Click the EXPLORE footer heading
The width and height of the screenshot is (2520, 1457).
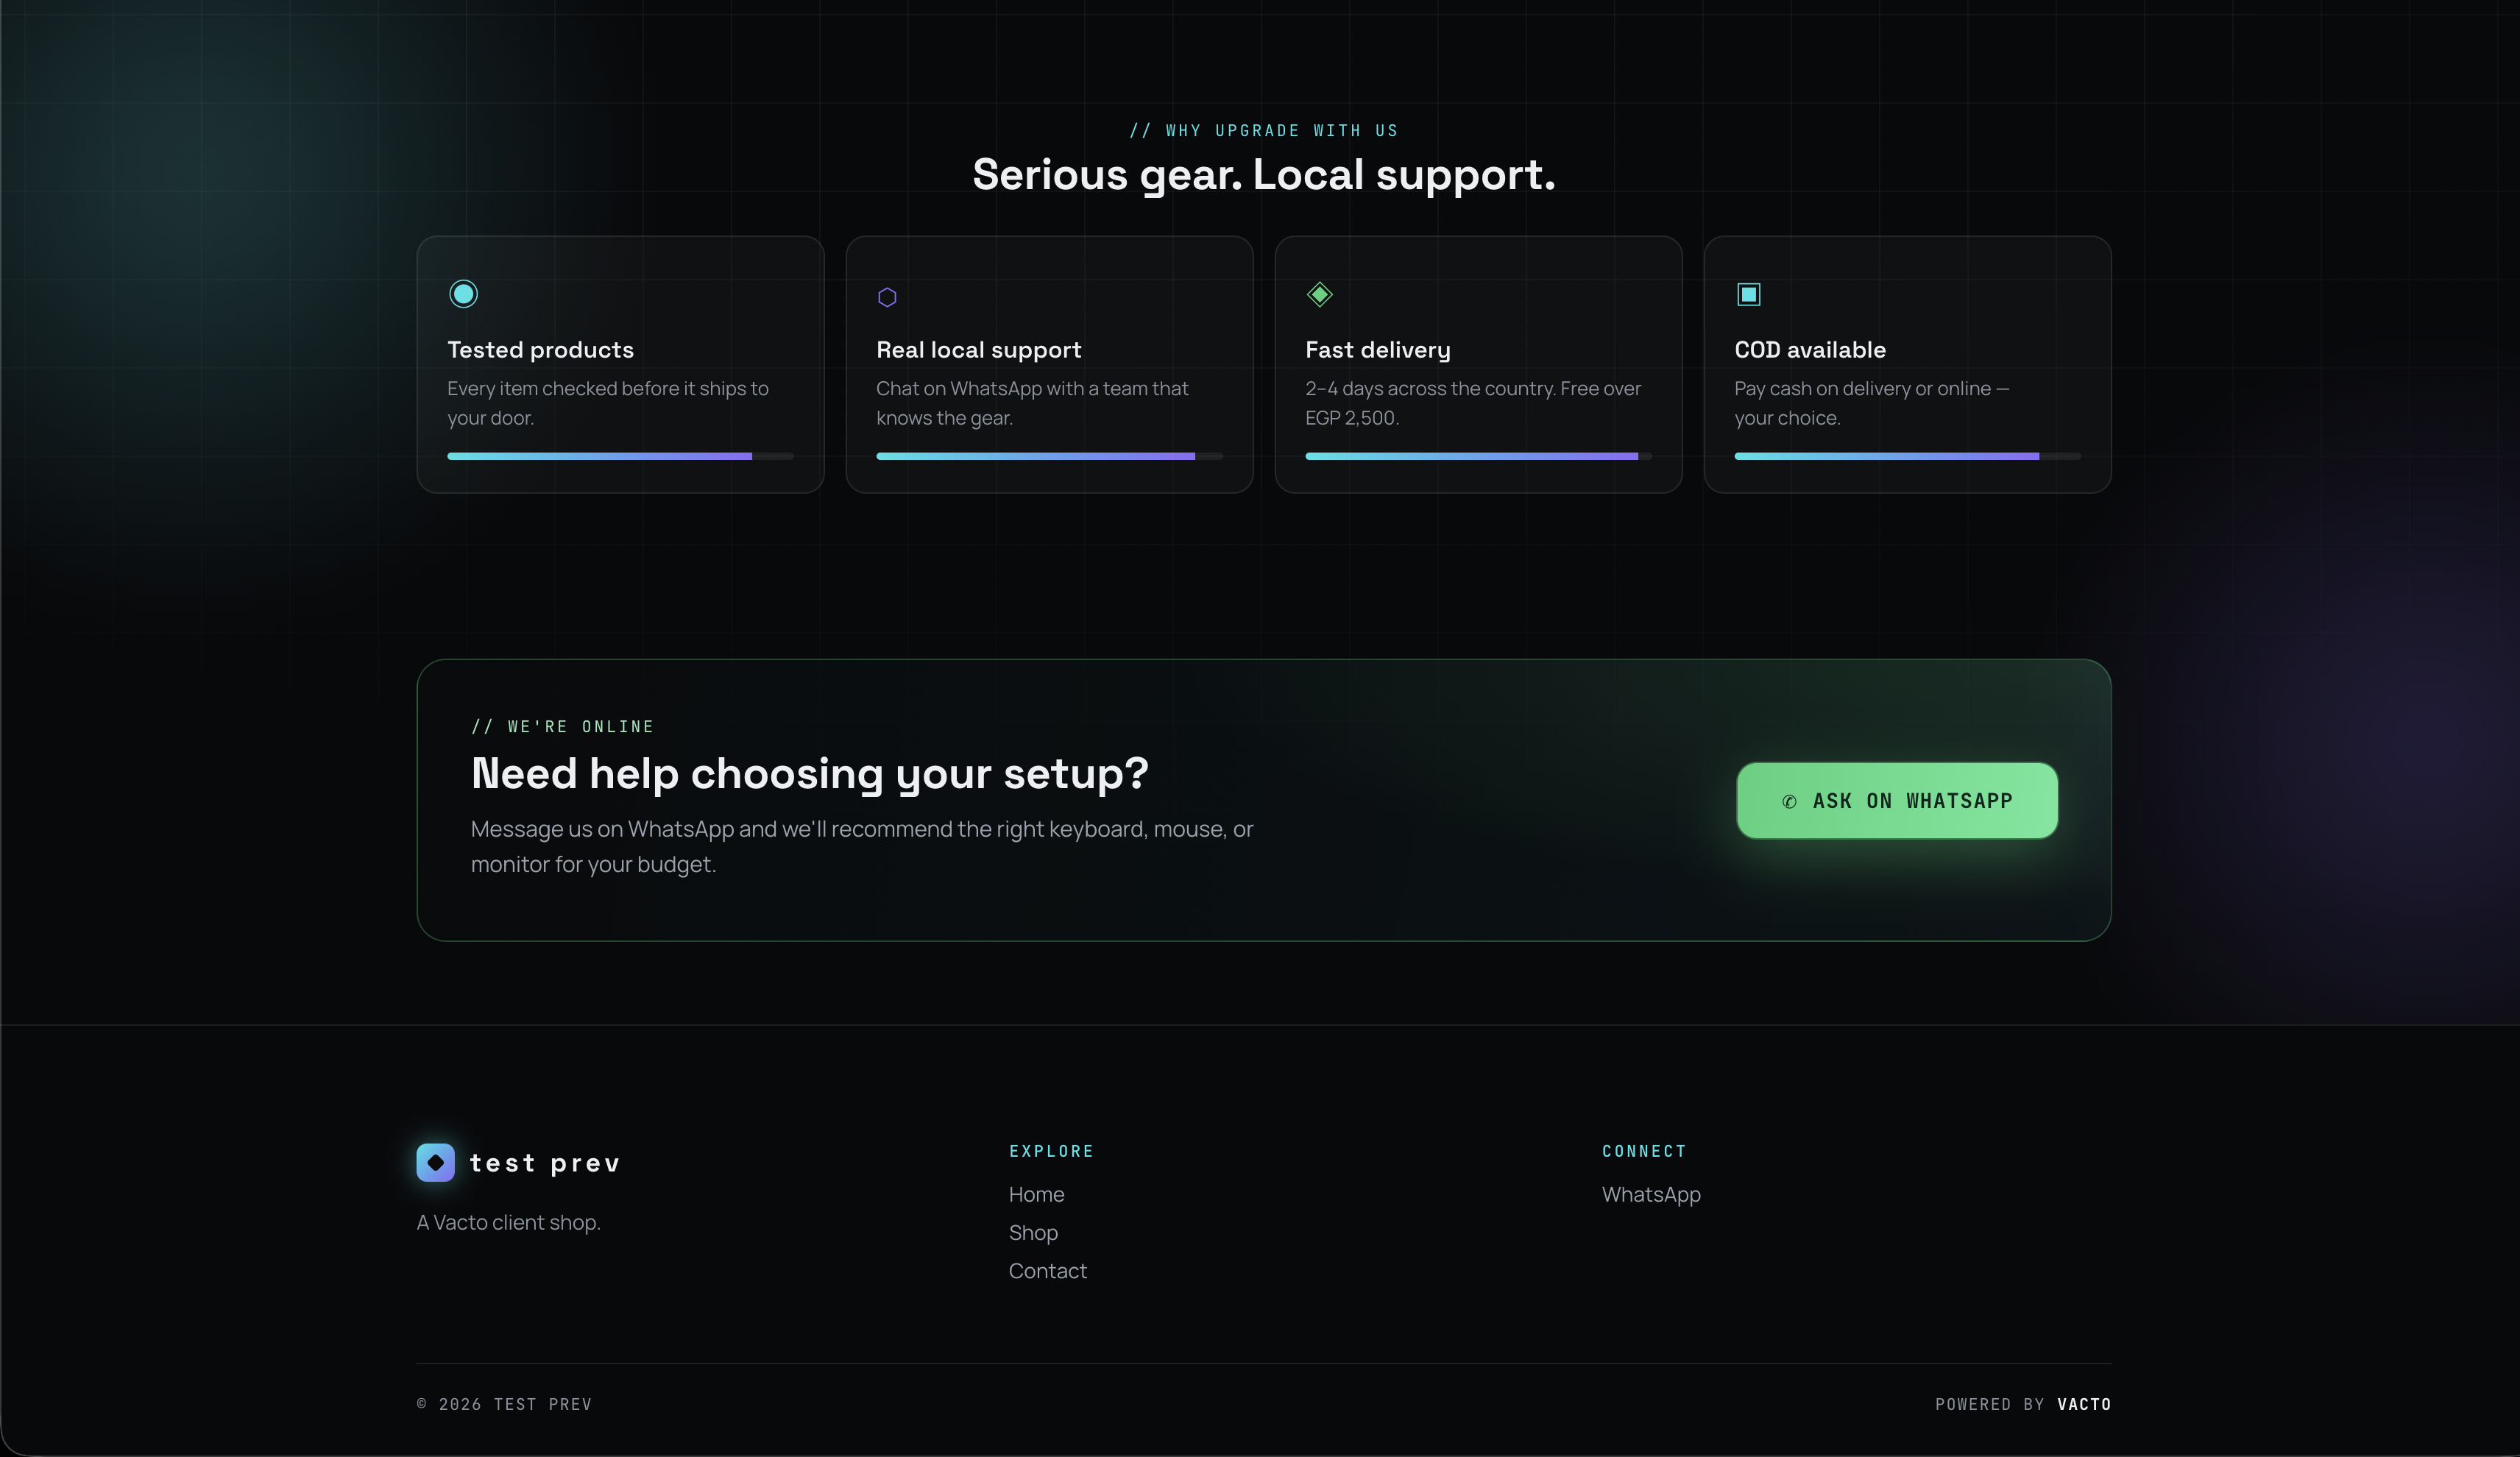pyautogui.click(x=1051, y=1151)
